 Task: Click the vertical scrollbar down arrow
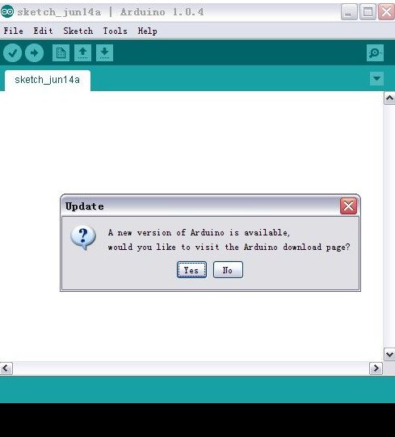389,355
